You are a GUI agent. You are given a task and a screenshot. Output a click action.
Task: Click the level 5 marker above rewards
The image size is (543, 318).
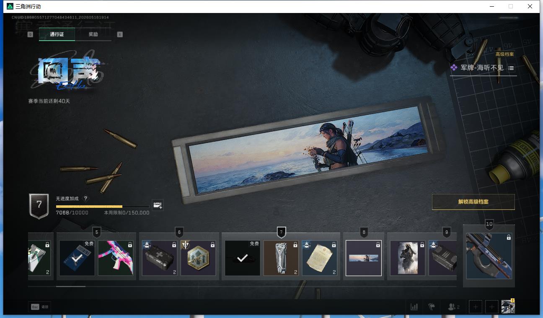(x=97, y=232)
